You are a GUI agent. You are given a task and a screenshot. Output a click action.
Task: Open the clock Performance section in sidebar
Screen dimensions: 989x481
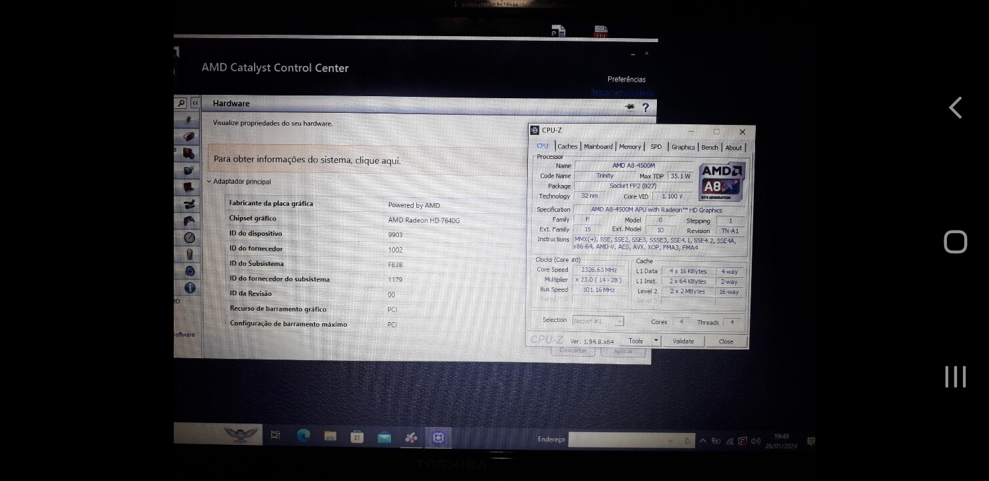coord(190,238)
